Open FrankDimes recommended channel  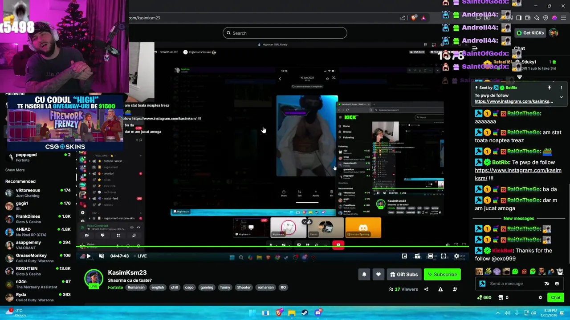(x=38, y=219)
